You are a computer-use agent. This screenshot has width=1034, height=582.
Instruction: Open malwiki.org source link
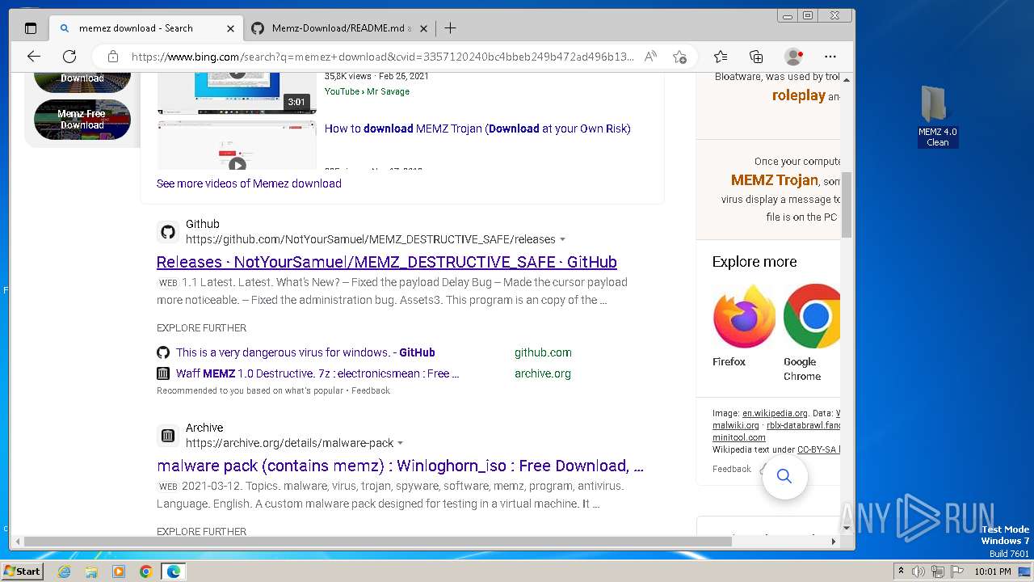coord(736,425)
